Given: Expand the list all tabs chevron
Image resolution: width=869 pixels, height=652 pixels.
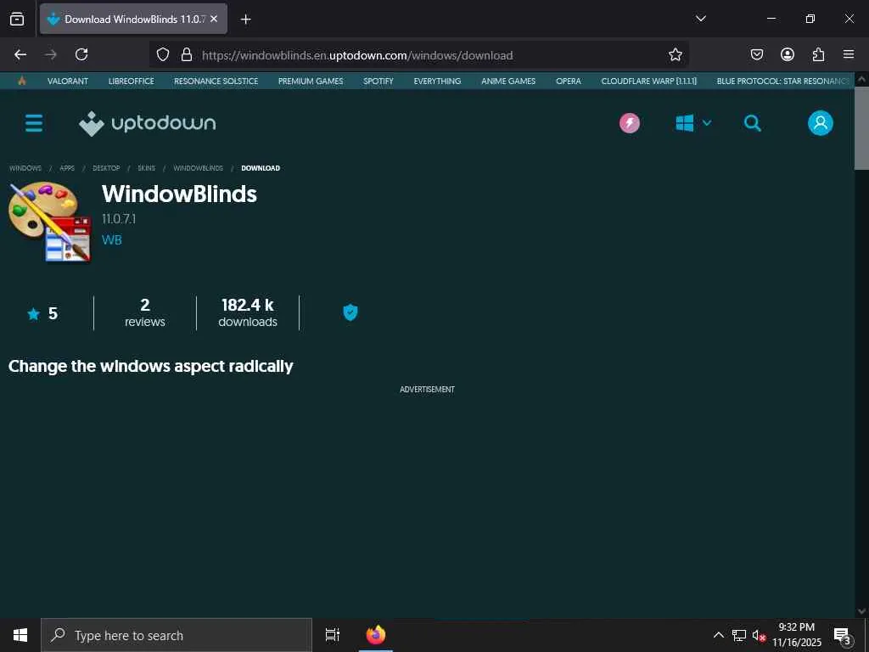Looking at the screenshot, I should click(700, 19).
